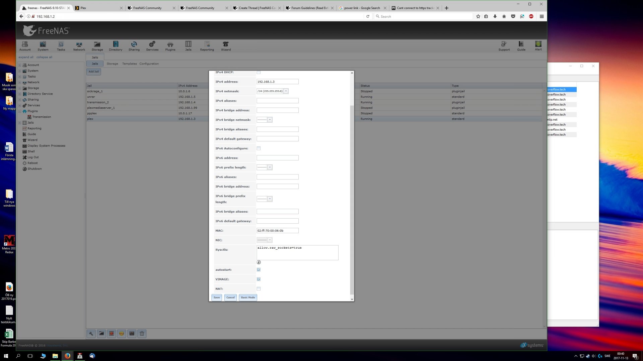This screenshot has height=361, width=643.
Task: Switch to the Configuration tab
Action: click(x=149, y=64)
